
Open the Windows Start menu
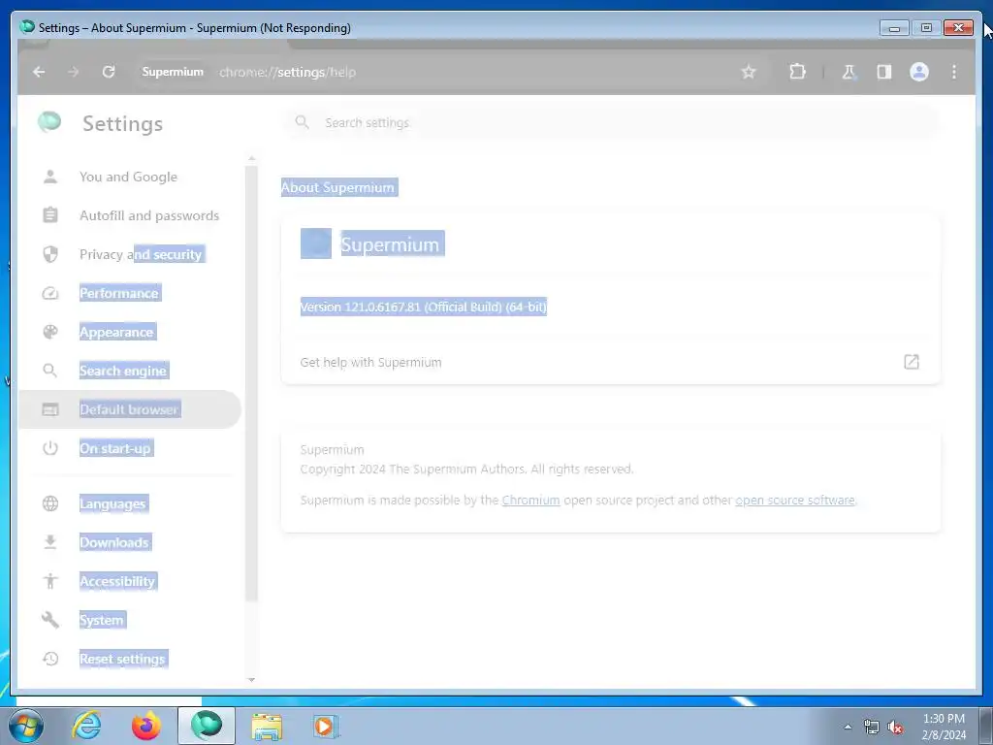click(x=25, y=726)
